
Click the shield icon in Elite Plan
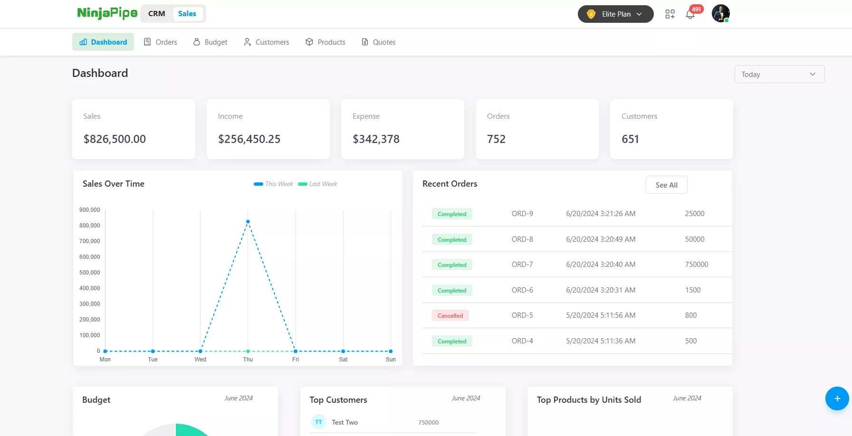[591, 14]
